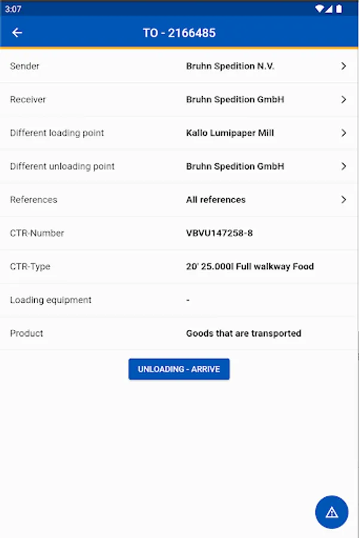Expand the Sender row chevron
Image resolution: width=359 pixels, height=538 pixels.
pyautogui.click(x=343, y=66)
